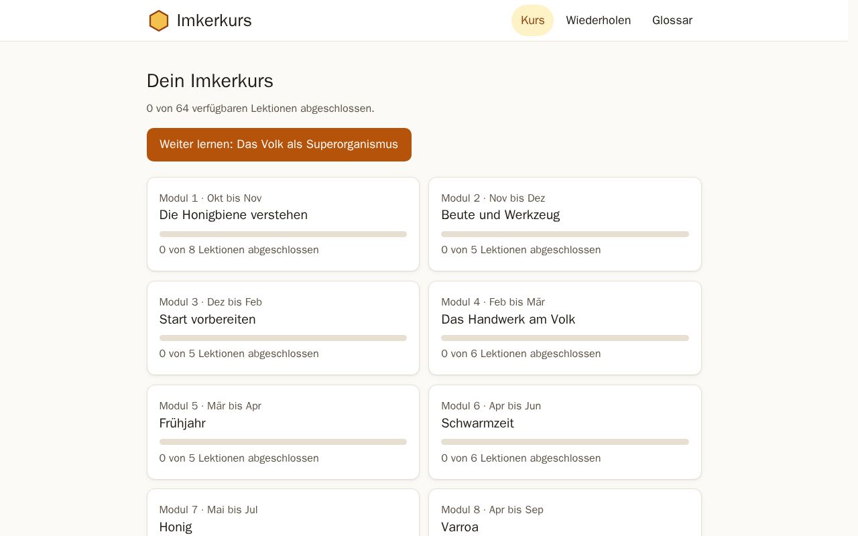Click label 'Modul 4 · Feb bis Mär'
The image size is (858, 536).
(x=493, y=302)
